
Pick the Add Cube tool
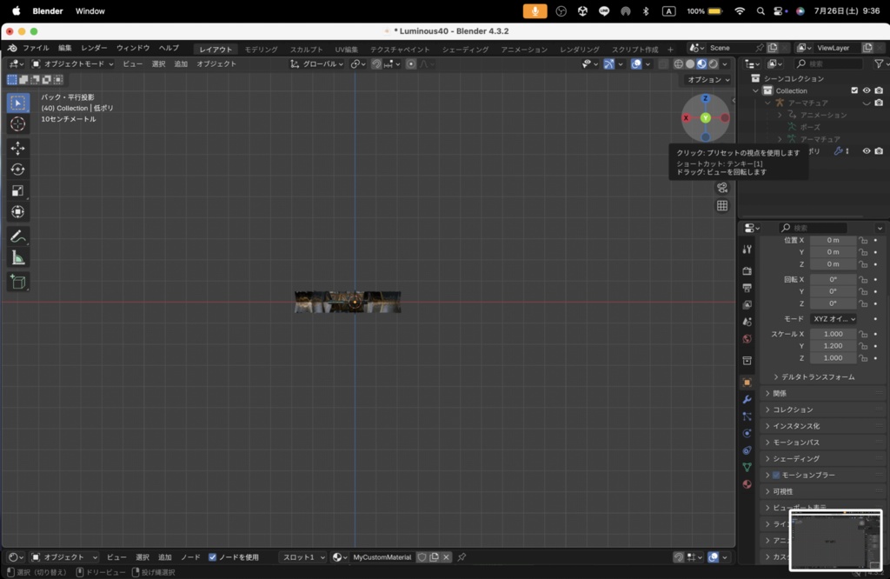pyautogui.click(x=18, y=282)
